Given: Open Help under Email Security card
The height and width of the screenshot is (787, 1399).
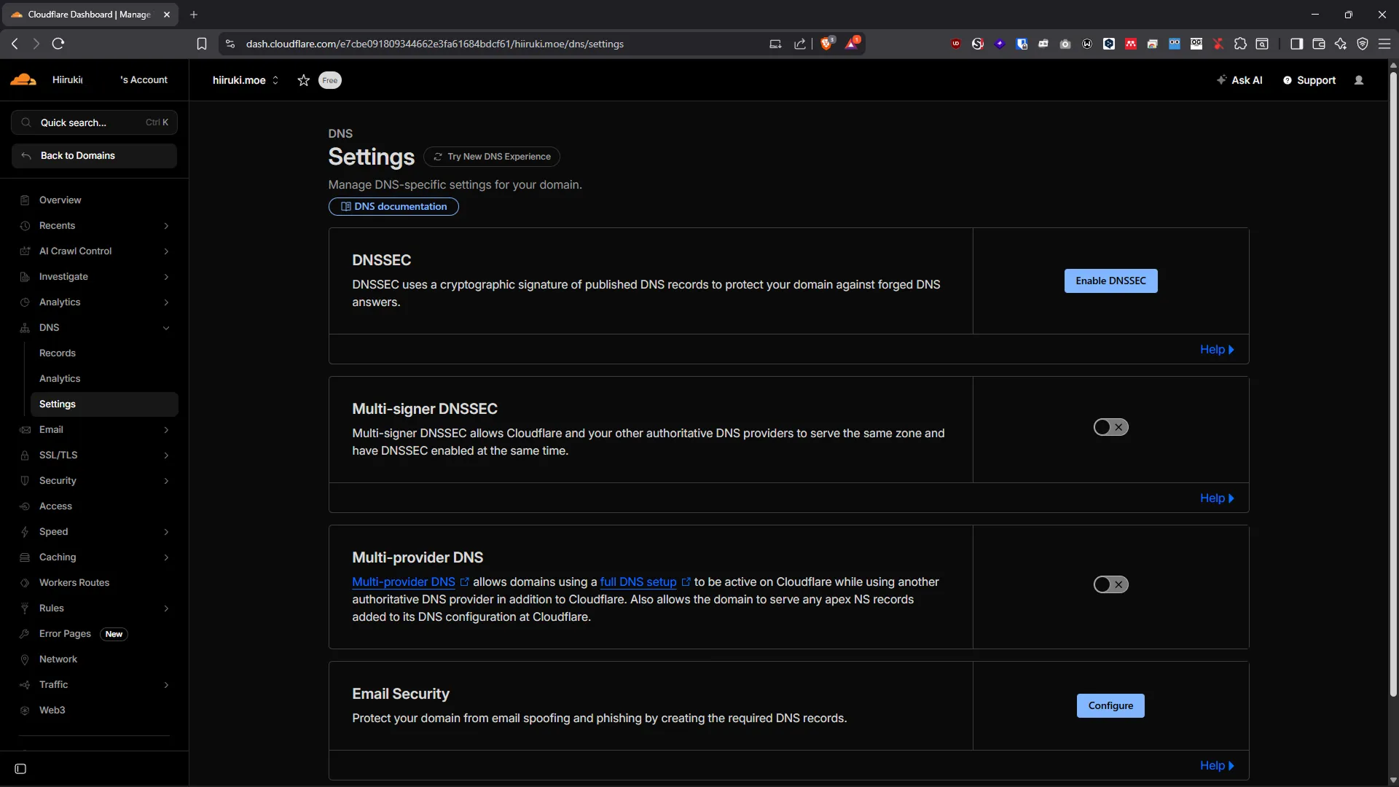Looking at the screenshot, I should coord(1217,766).
